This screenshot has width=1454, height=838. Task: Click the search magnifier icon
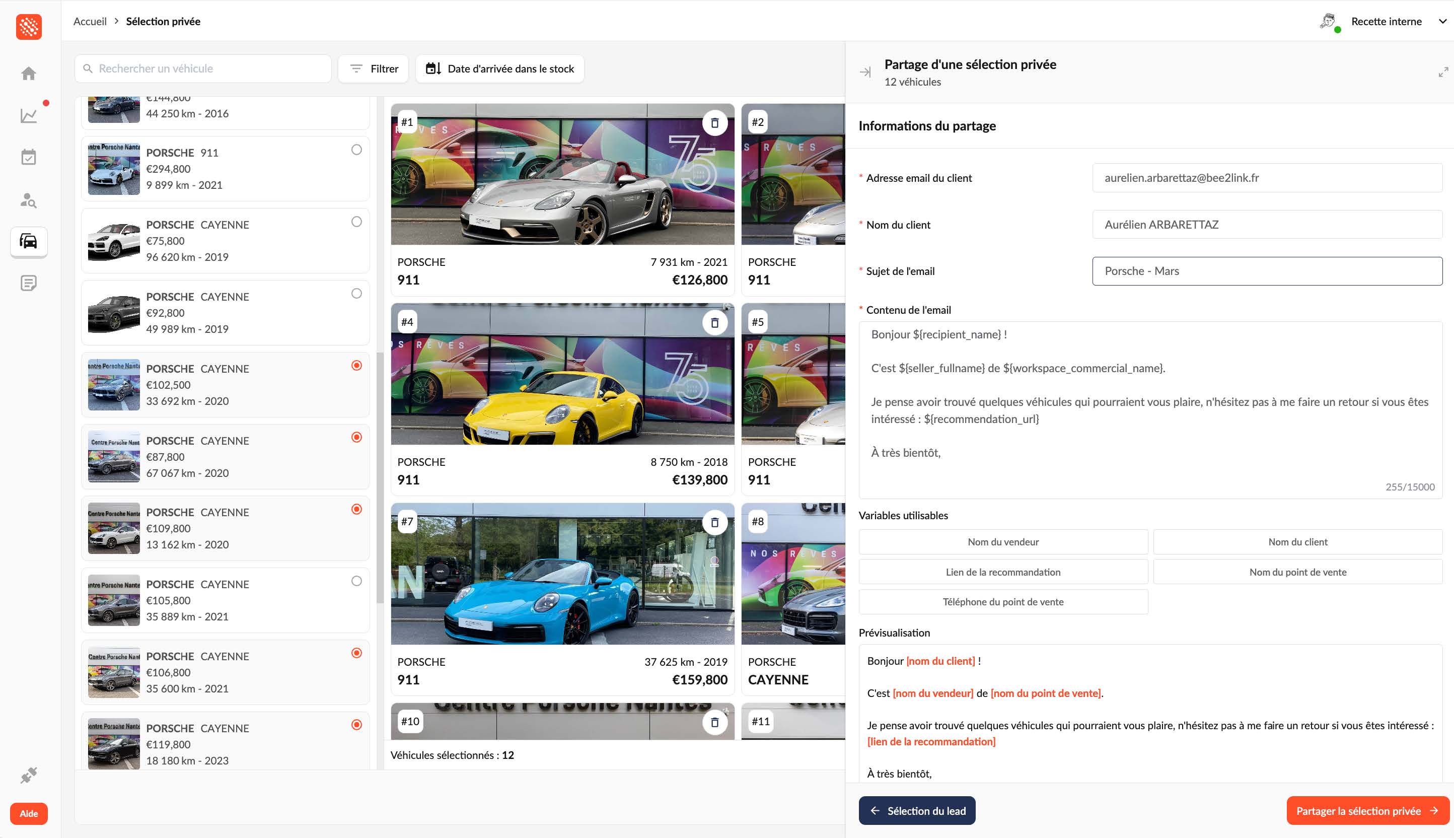click(88, 68)
